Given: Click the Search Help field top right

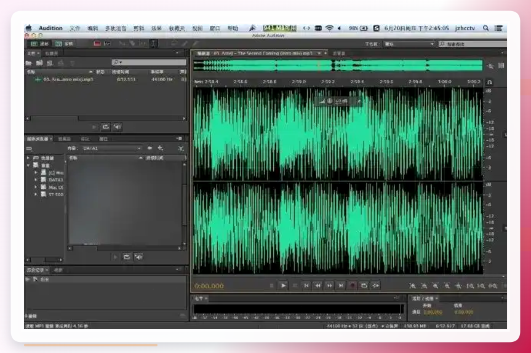Looking at the screenshot, I should click(x=473, y=44).
